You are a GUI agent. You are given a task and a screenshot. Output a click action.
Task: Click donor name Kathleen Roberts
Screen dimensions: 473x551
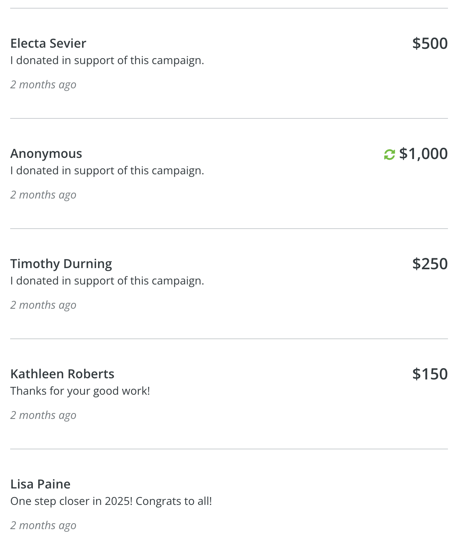point(62,374)
